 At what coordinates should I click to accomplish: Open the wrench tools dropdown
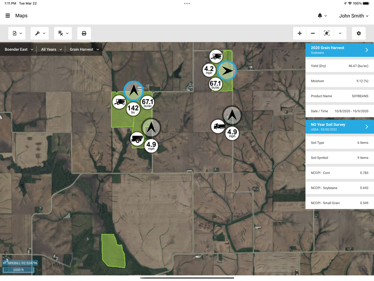click(40, 33)
